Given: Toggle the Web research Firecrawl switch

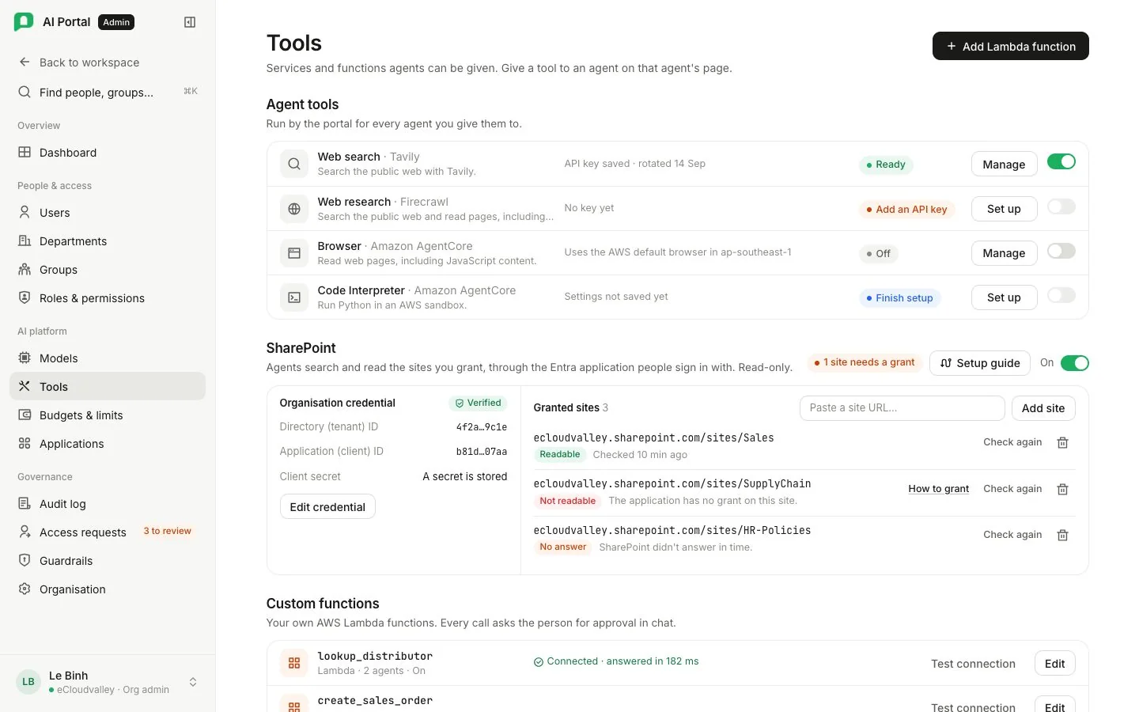Looking at the screenshot, I should point(1061,206).
